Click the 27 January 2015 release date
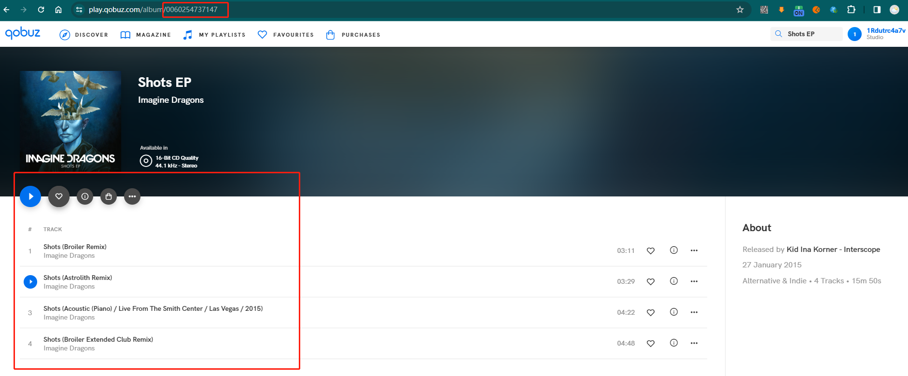The height and width of the screenshot is (376, 908). click(772, 265)
